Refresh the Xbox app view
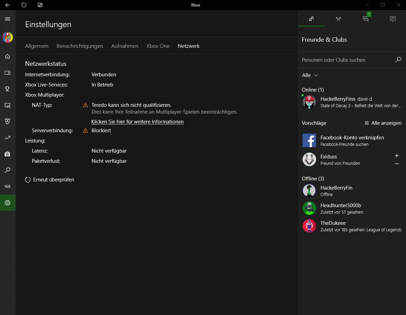Screen dimensions: 406x315 (24, 5)
